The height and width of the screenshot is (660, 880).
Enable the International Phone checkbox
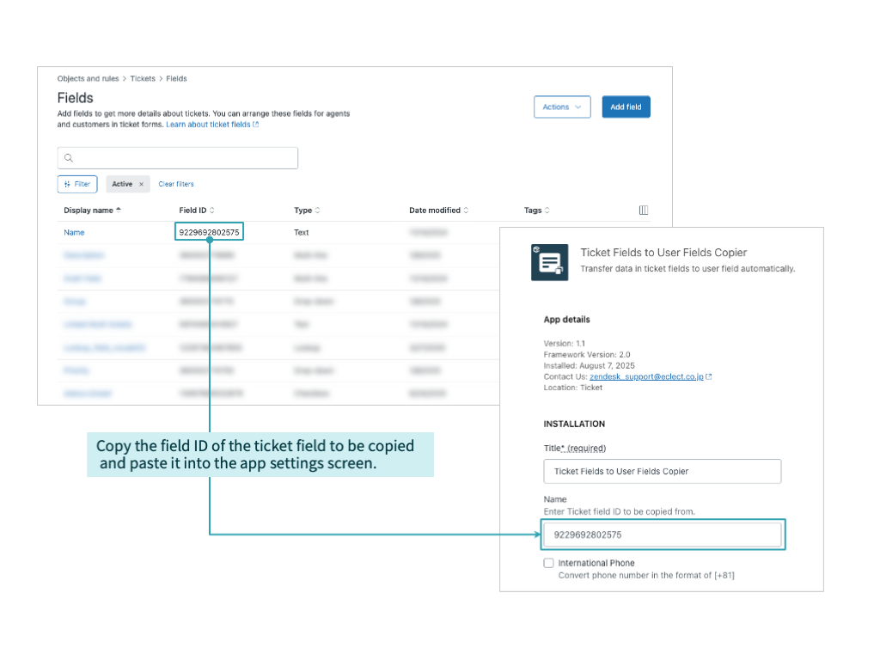tap(548, 563)
